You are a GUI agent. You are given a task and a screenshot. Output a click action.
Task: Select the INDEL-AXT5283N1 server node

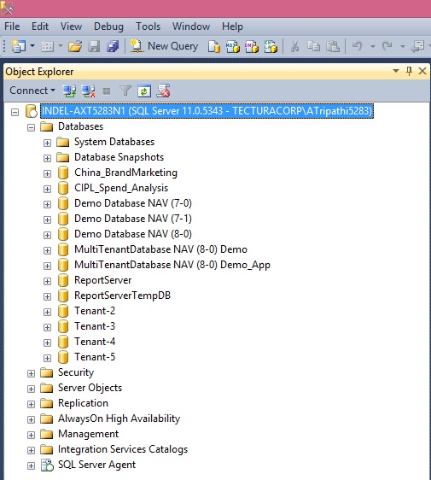[207, 111]
